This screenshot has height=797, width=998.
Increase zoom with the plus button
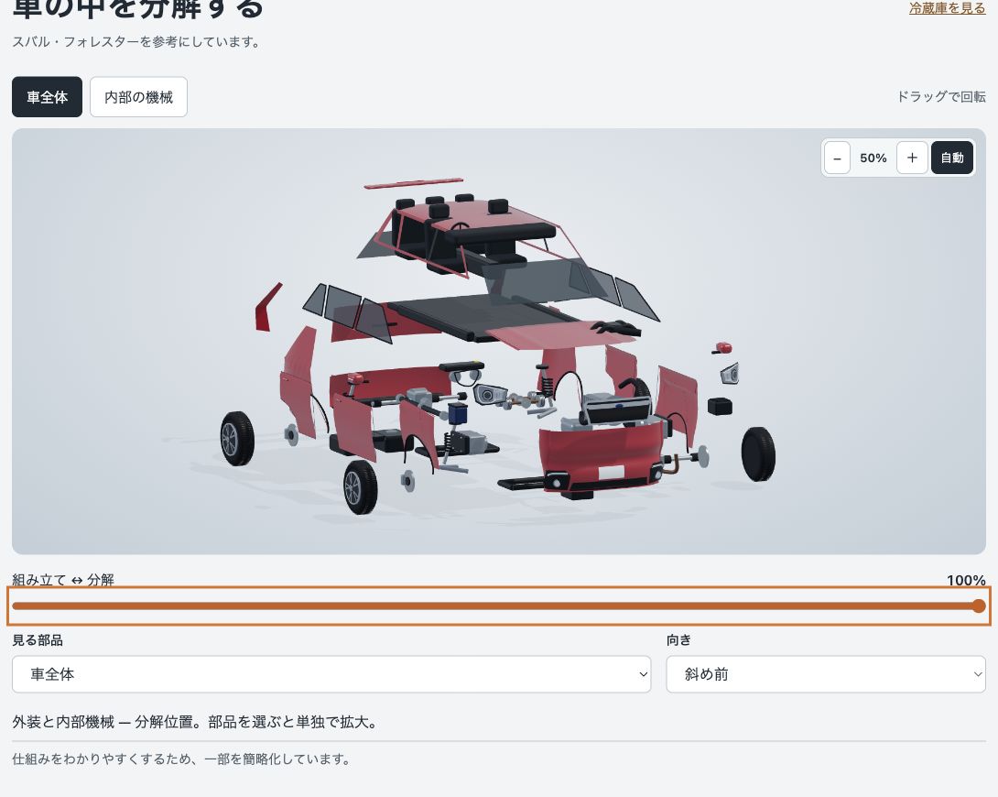pyautogui.click(x=912, y=158)
